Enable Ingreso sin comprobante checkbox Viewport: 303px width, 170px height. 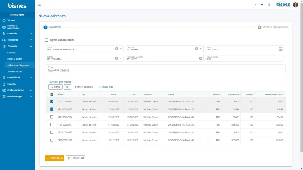point(47,40)
